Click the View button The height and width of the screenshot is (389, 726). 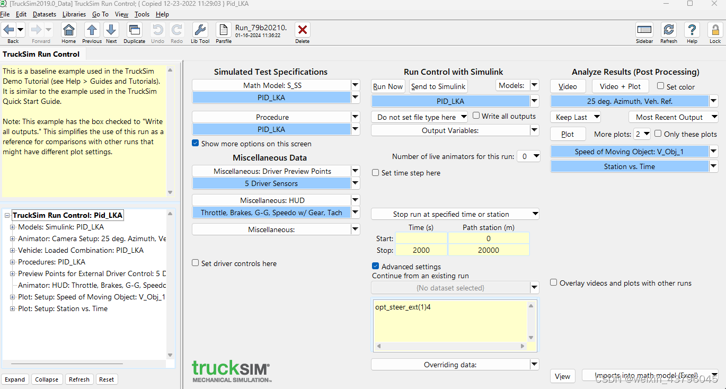(x=563, y=376)
